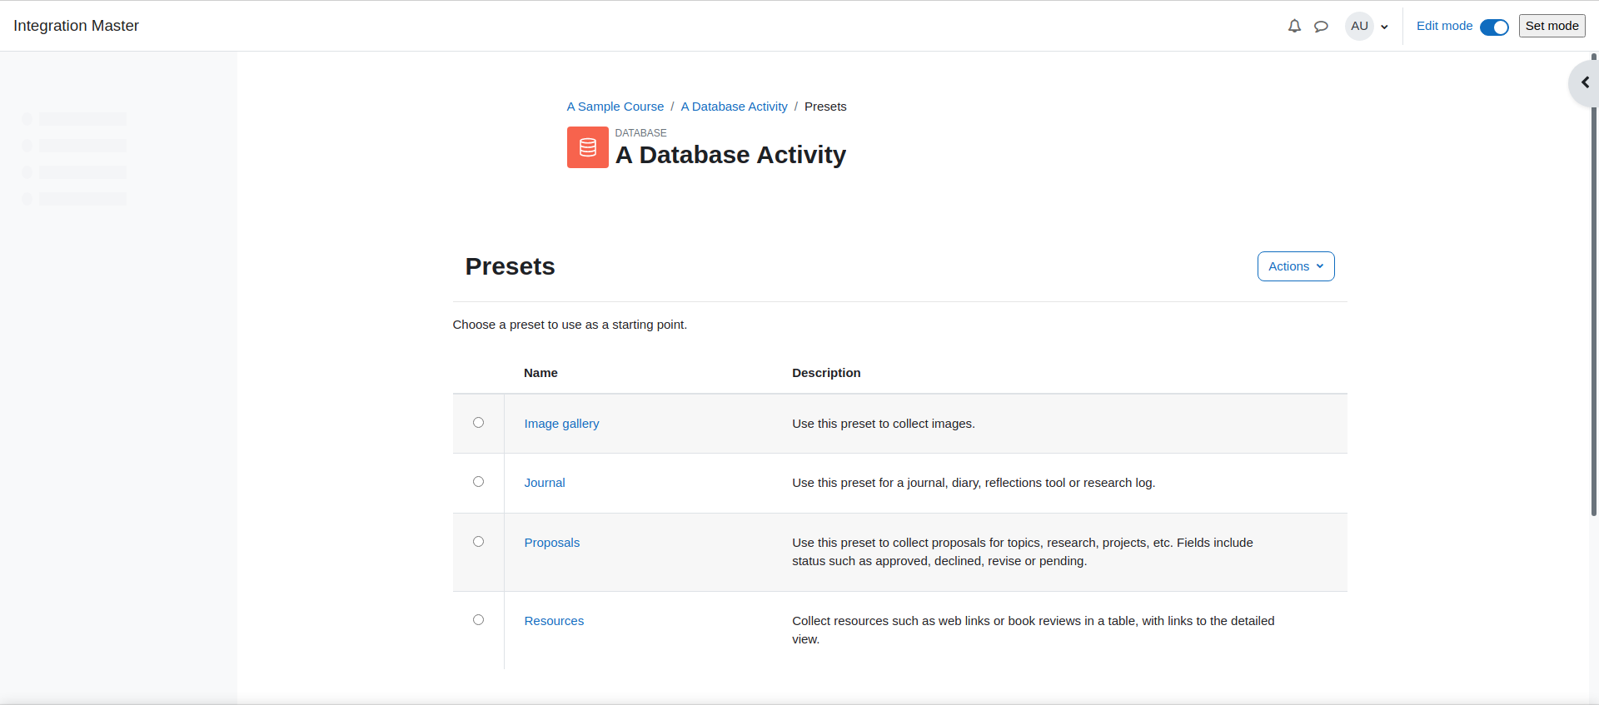Expand the Actions dropdown
The height and width of the screenshot is (705, 1599).
(x=1296, y=266)
